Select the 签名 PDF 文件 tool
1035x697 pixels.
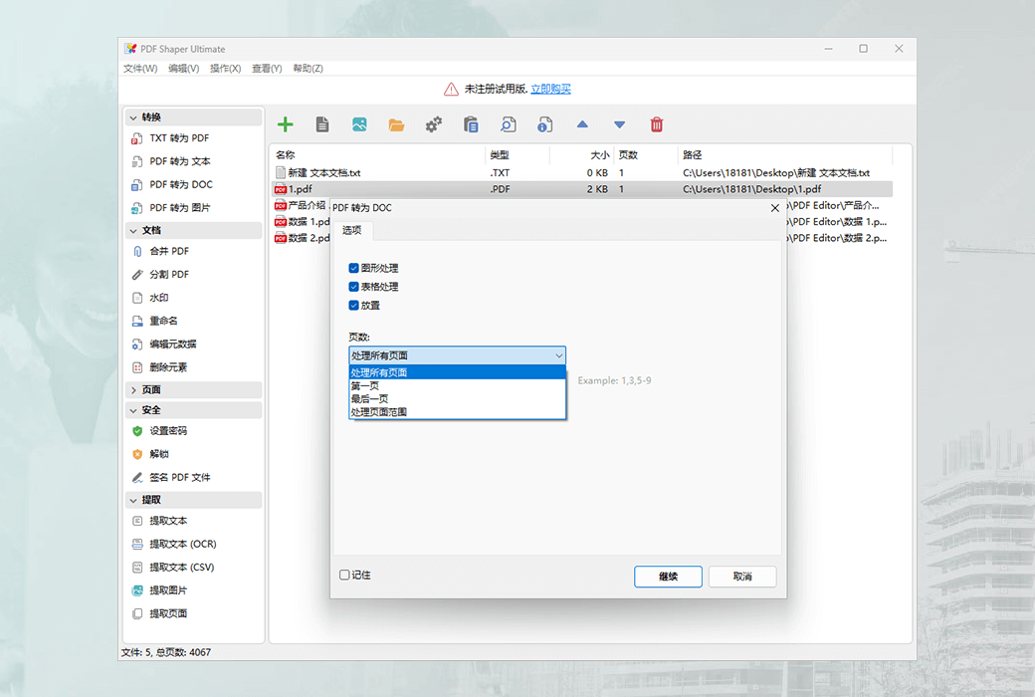tap(186, 477)
